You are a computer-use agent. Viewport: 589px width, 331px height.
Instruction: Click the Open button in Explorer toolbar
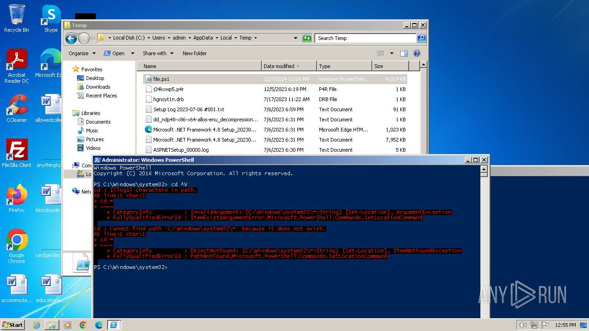[x=115, y=53]
